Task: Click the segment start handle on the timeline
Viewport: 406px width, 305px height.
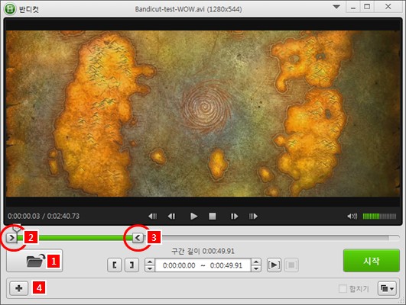Action: 11,238
